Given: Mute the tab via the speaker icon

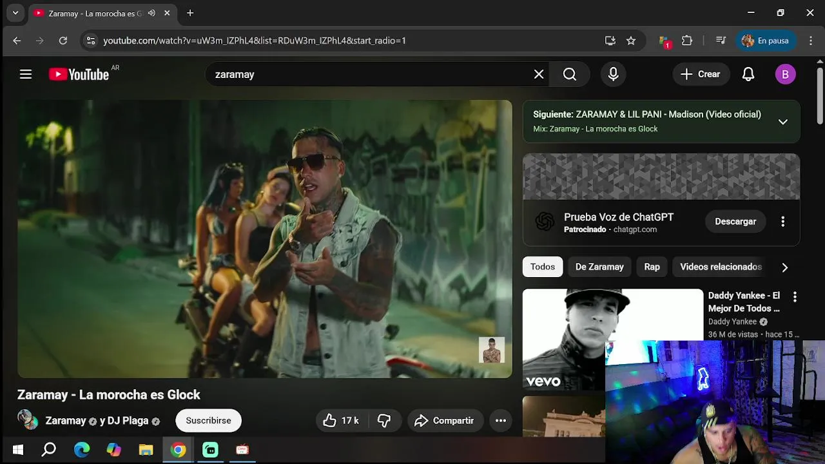Looking at the screenshot, I should click(x=151, y=13).
